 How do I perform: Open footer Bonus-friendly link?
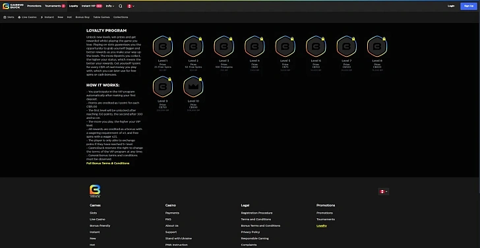coord(100,226)
